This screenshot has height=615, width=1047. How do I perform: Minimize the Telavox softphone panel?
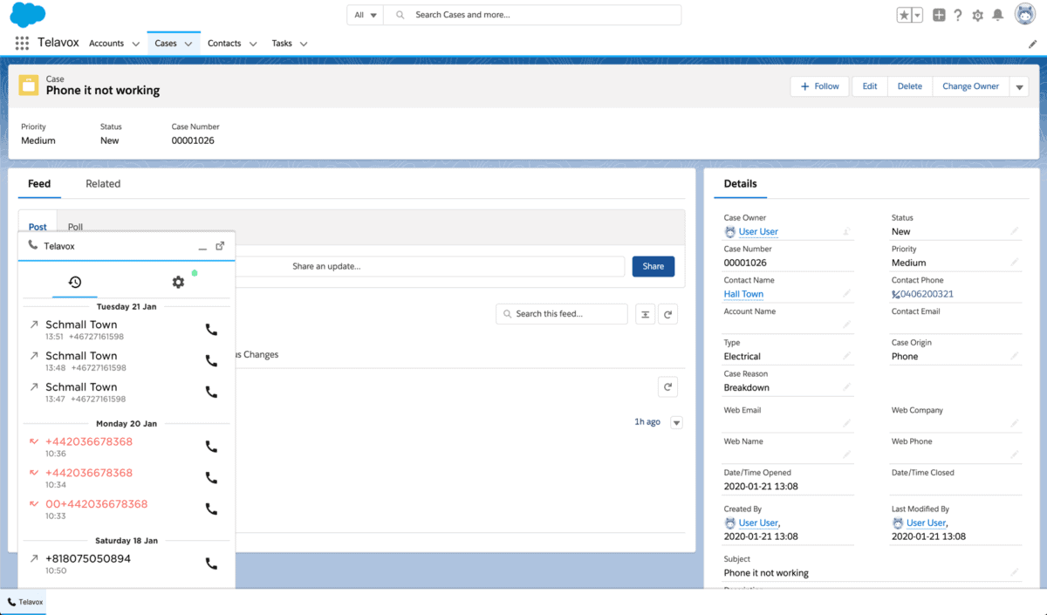[x=202, y=247]
